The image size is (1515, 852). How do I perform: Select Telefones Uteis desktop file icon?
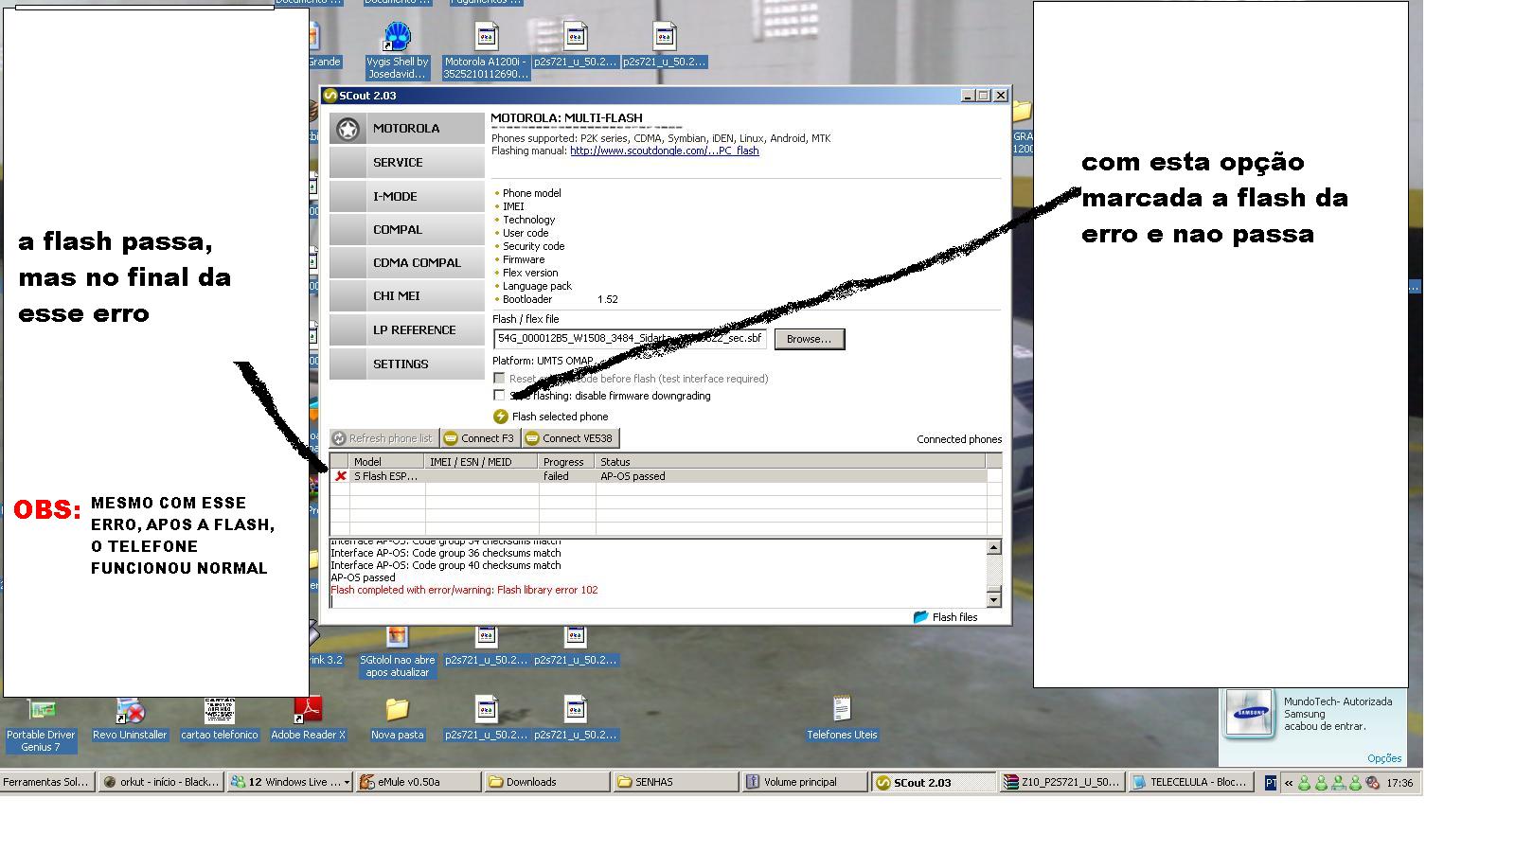(842, 720)
